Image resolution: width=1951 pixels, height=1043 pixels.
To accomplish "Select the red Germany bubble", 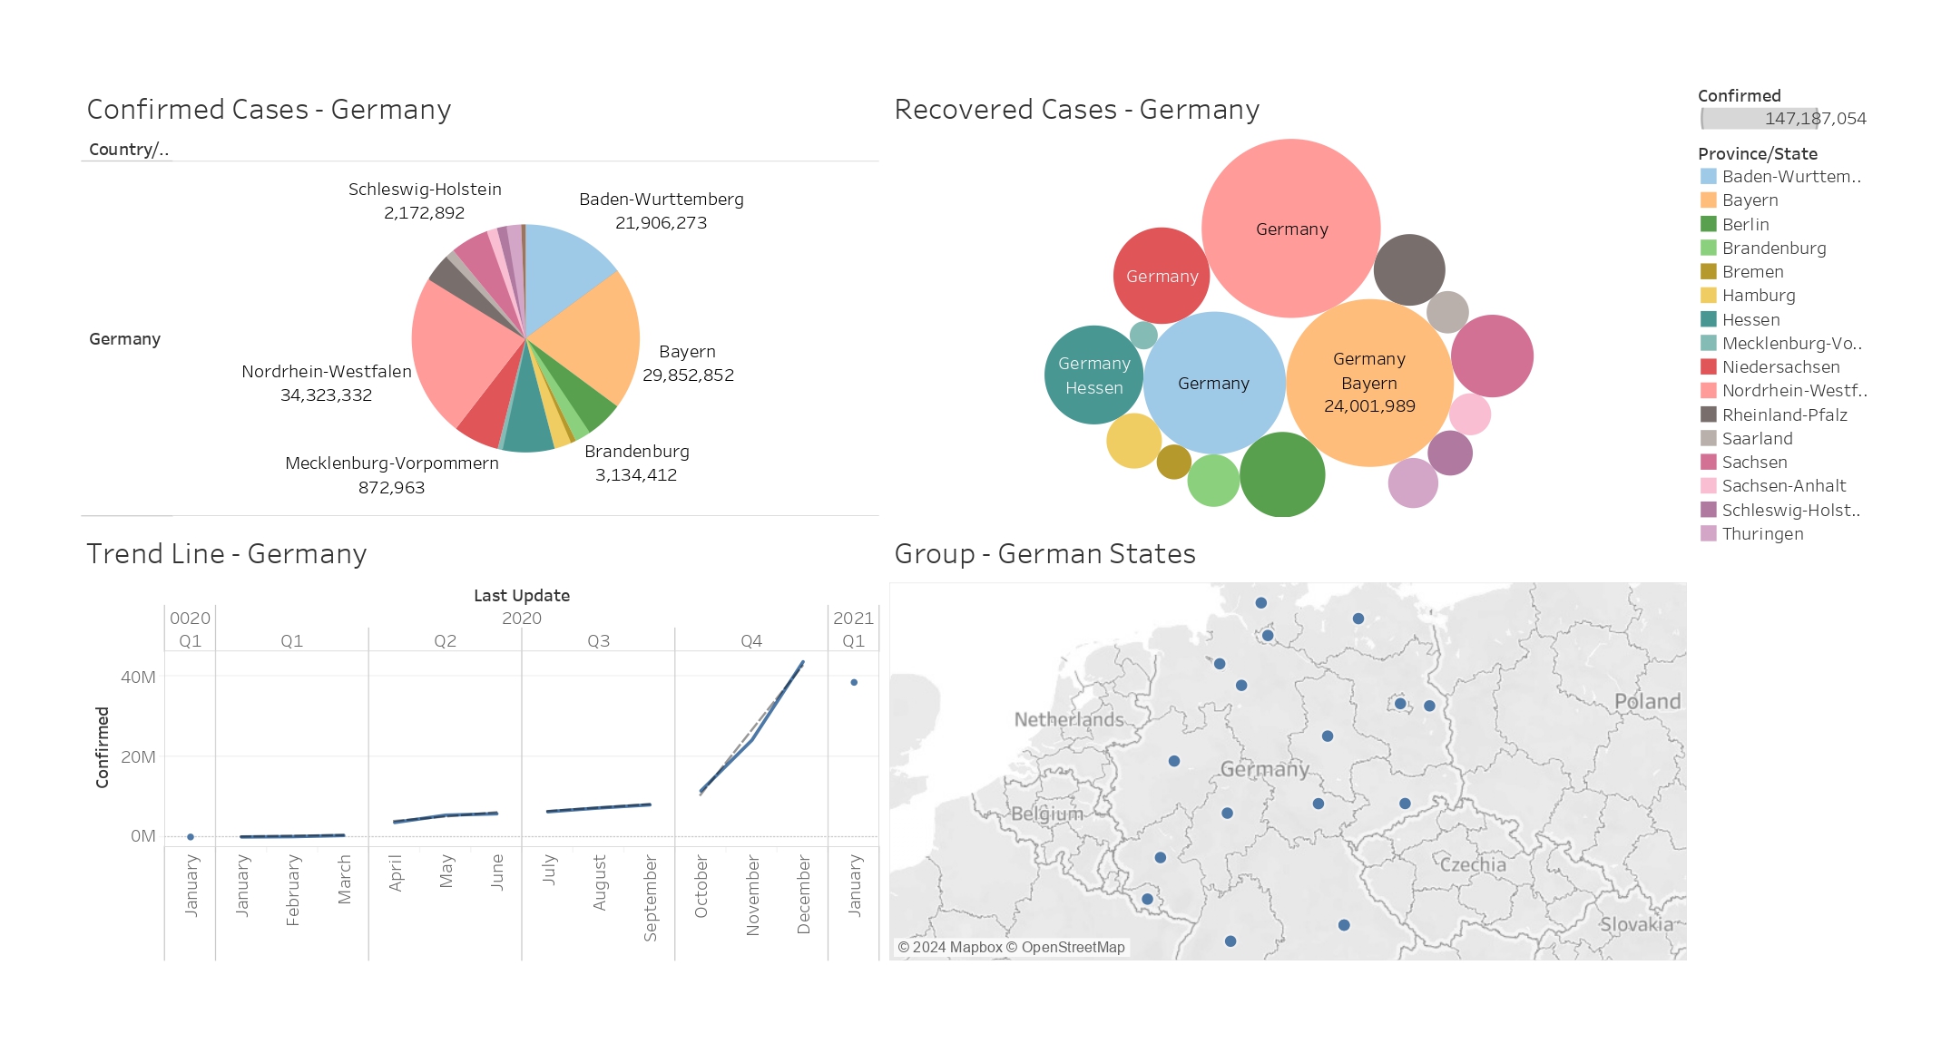I will click(x=1162, y=276).
